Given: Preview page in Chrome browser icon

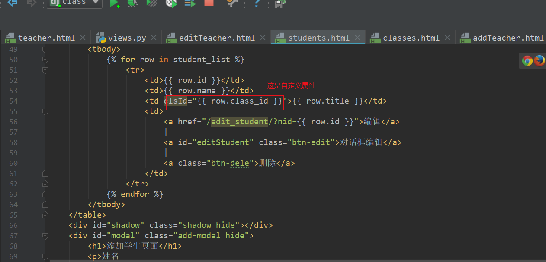Looking at the screenshot, I should pyautogui.click(x=527, y=61).
